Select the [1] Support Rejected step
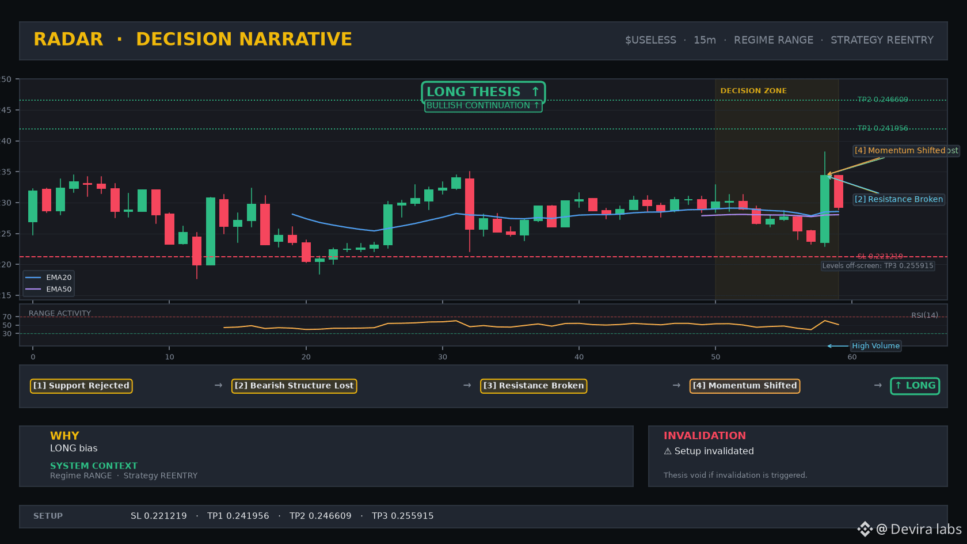The height and width of the screenshot is (544, 967). click(81, 386)
